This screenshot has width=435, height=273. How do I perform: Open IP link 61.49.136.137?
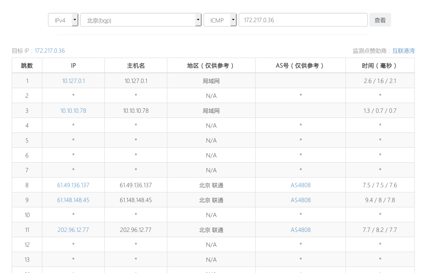(x=73, y=185)
